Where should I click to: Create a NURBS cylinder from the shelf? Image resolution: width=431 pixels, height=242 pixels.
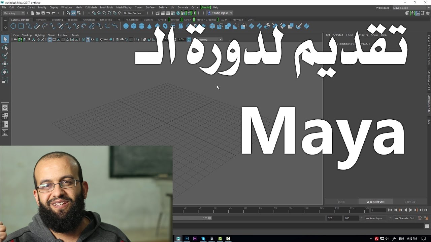[141, 26]
